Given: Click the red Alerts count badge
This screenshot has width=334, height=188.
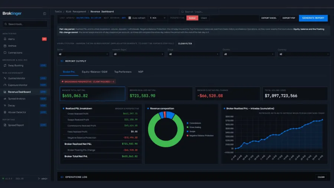Looking at the screenshot, I should pos(44,39).
